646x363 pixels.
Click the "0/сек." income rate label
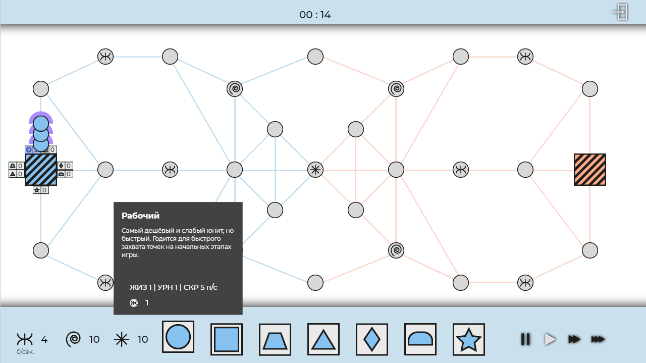[x=25, y=351]
